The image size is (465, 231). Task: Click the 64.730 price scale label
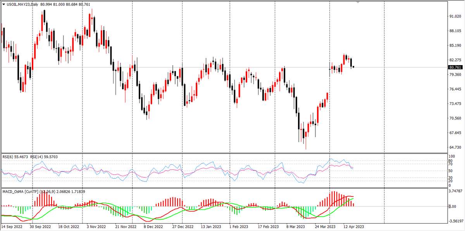[455, 147]
